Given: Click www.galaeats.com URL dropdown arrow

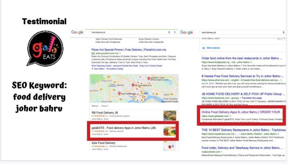Looking at the screenshot, I should click(x=230, y=116).
